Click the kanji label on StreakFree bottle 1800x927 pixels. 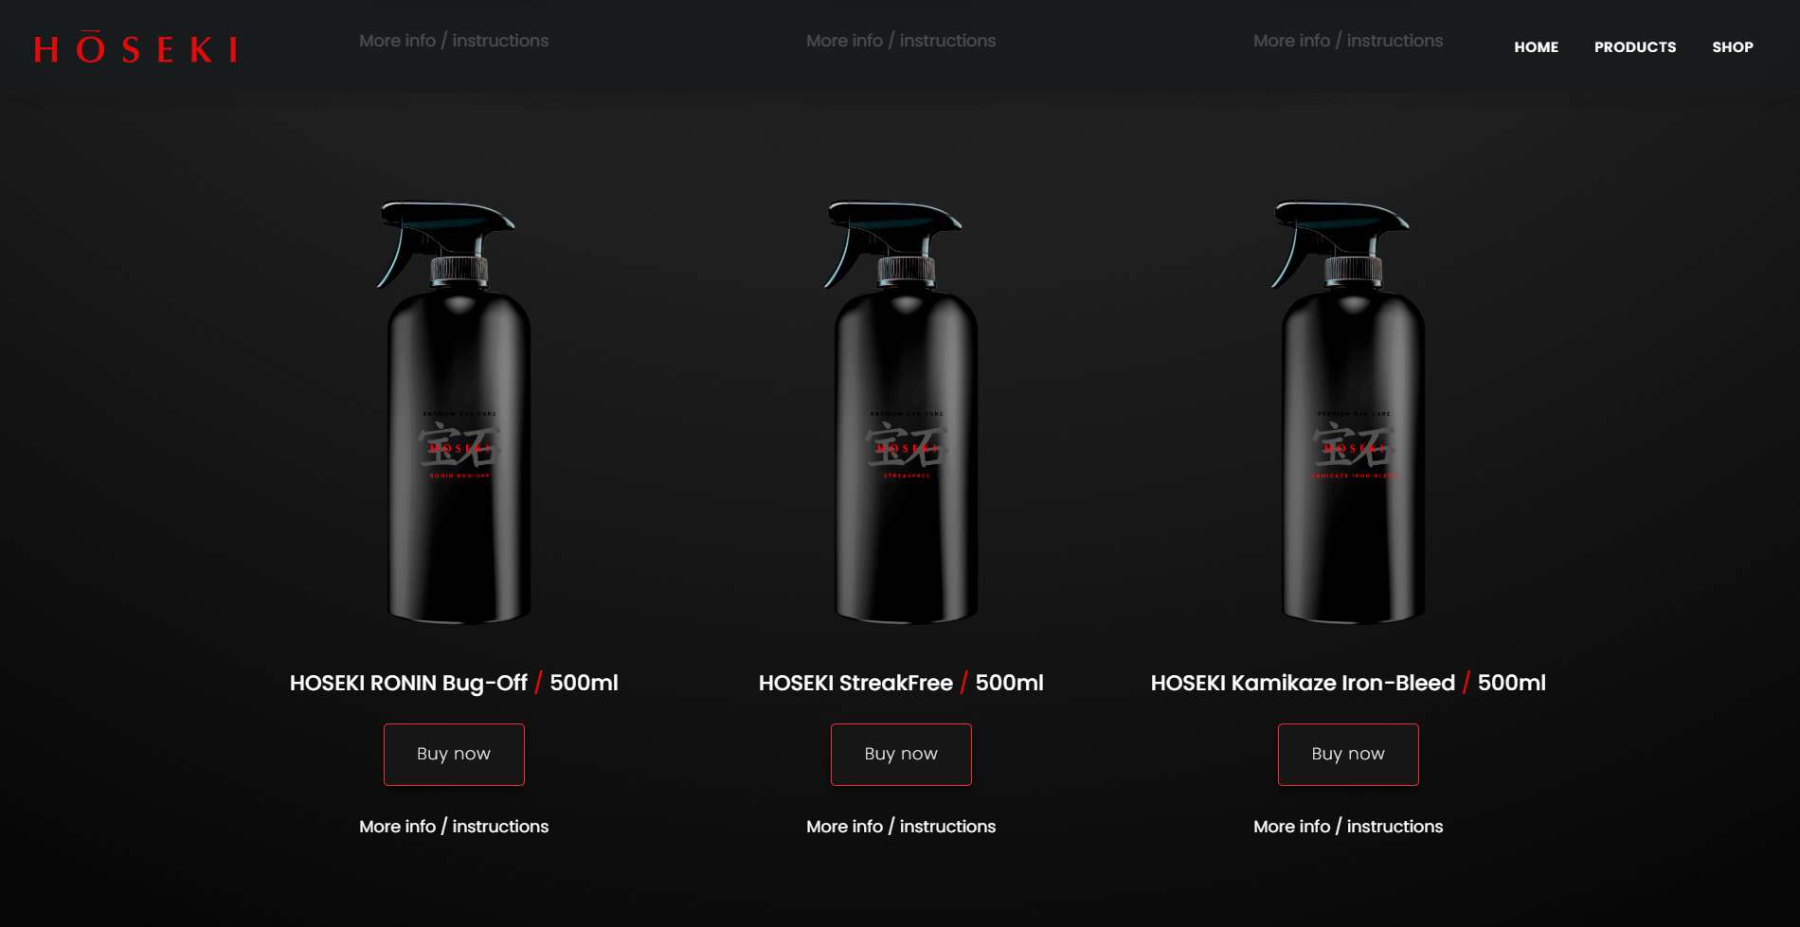click(907, 446)
